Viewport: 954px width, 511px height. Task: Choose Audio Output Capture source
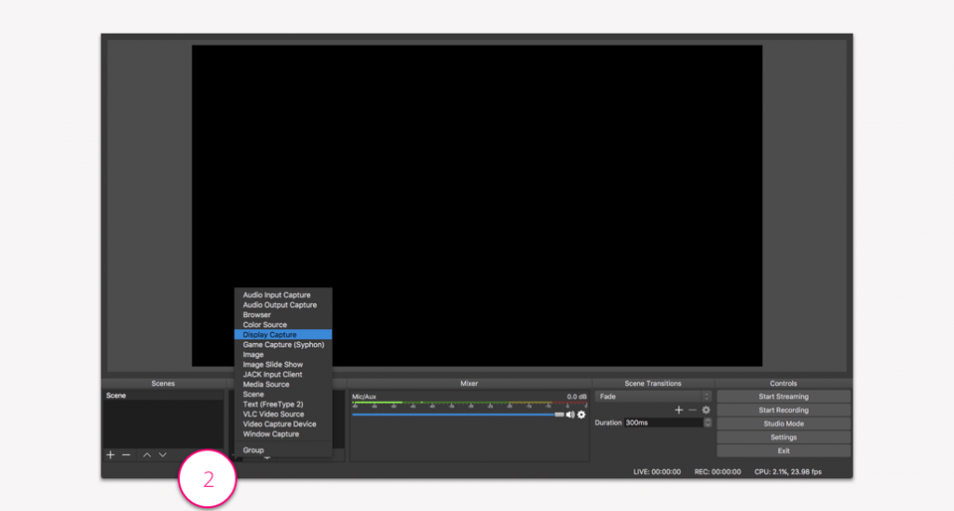(283, 305)
